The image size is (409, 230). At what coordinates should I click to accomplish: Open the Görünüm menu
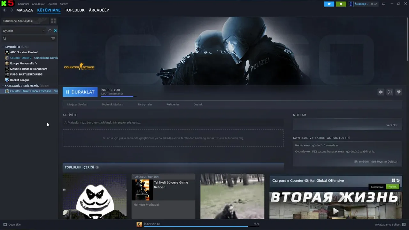pos(23,4)
